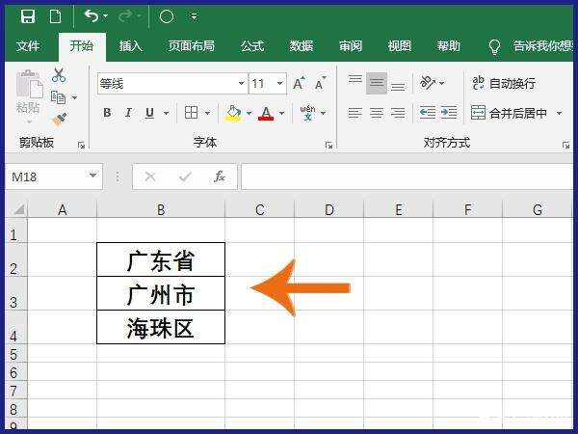Open the Undo history dropdown arrow
Screen dimensions: 578x434
click(x=105, y=16)
